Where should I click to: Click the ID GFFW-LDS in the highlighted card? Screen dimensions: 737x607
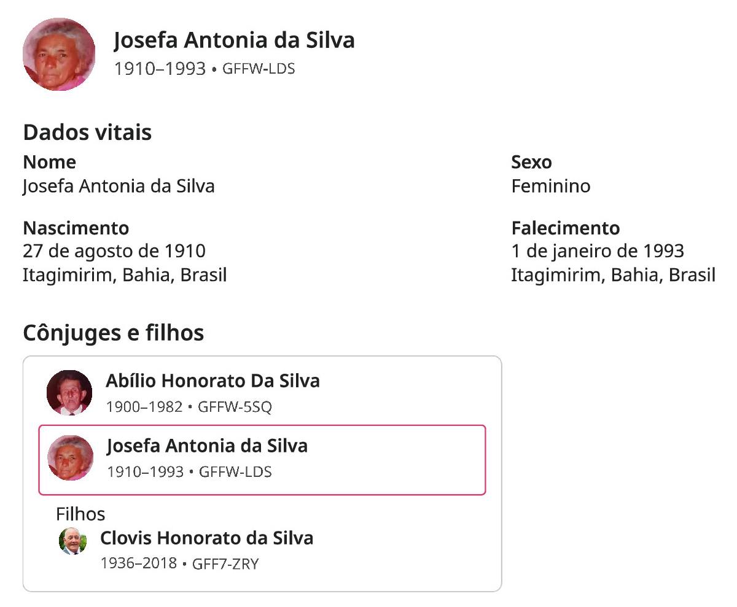[236, 472]
